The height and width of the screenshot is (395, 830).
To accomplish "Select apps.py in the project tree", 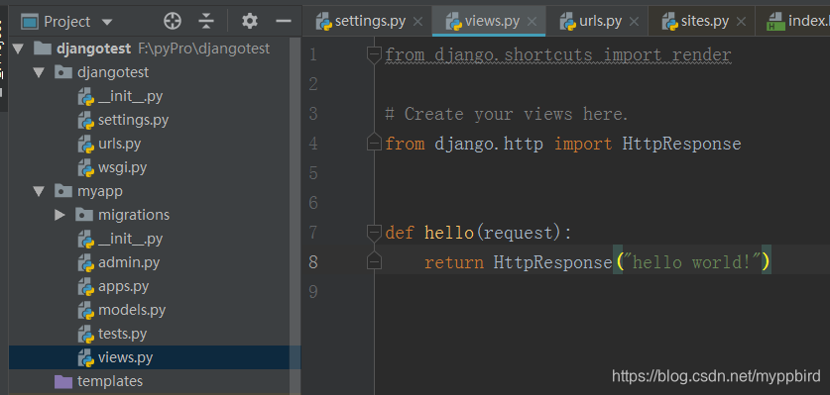I will pos(123,287).
